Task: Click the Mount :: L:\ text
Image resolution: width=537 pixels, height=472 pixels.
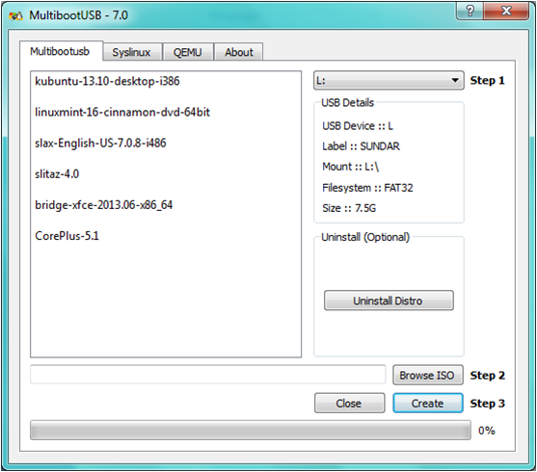Action: tap(350, 167)
